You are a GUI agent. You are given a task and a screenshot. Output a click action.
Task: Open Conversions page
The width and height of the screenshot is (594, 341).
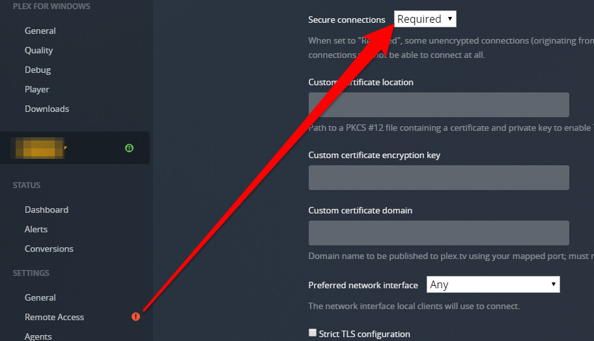[x=49, y=249]
